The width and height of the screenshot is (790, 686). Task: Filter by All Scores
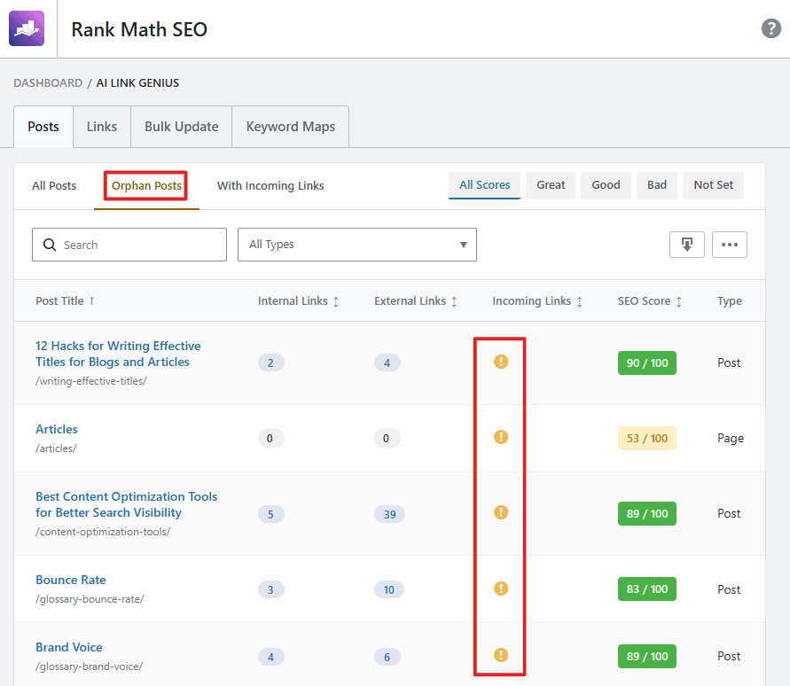(484, 185)
